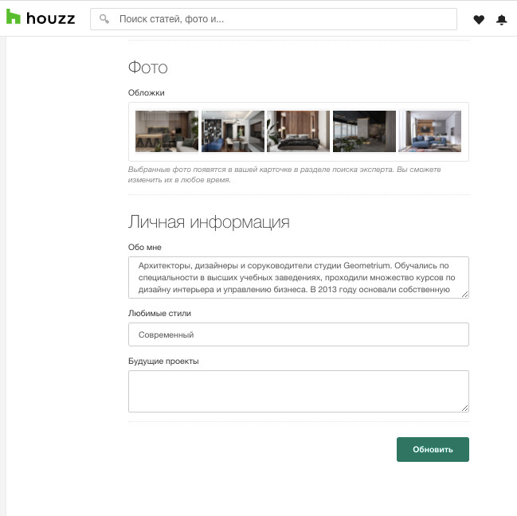The width and height of the screenshot is (517, 516).
Task: Click resize handle of Будущие проекты textarea
Action: click(464, 408)
